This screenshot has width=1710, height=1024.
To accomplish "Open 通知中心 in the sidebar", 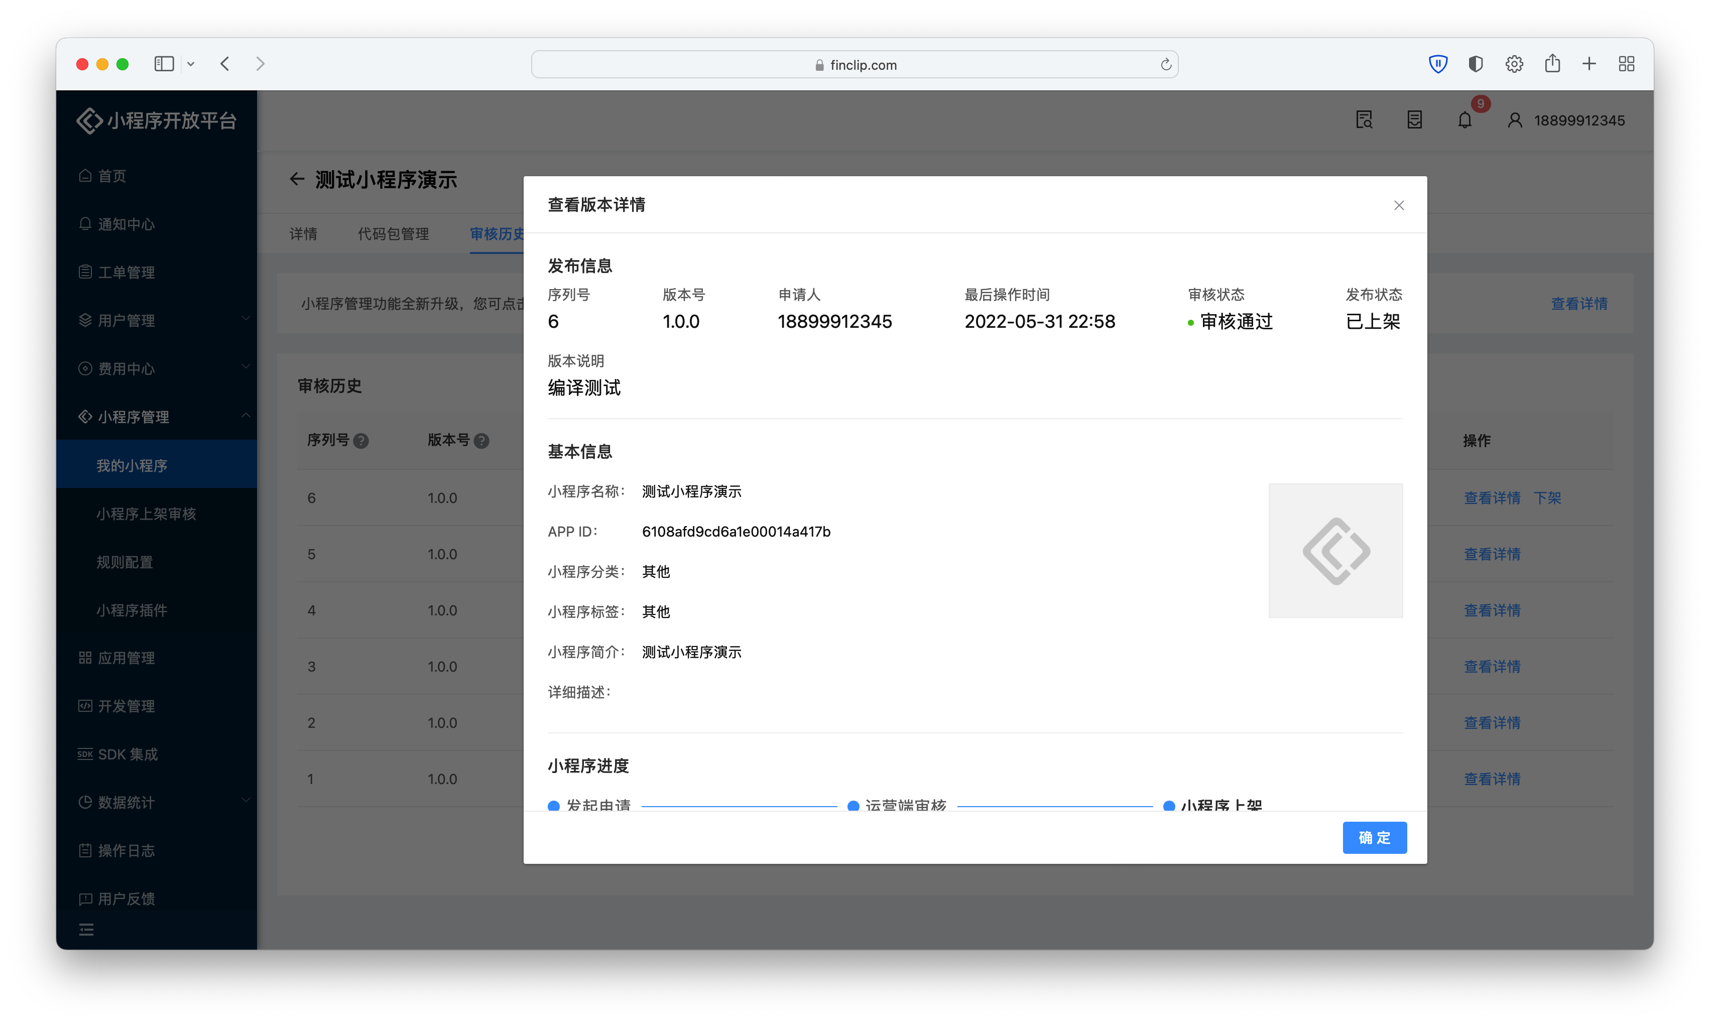I will (156, 223).
